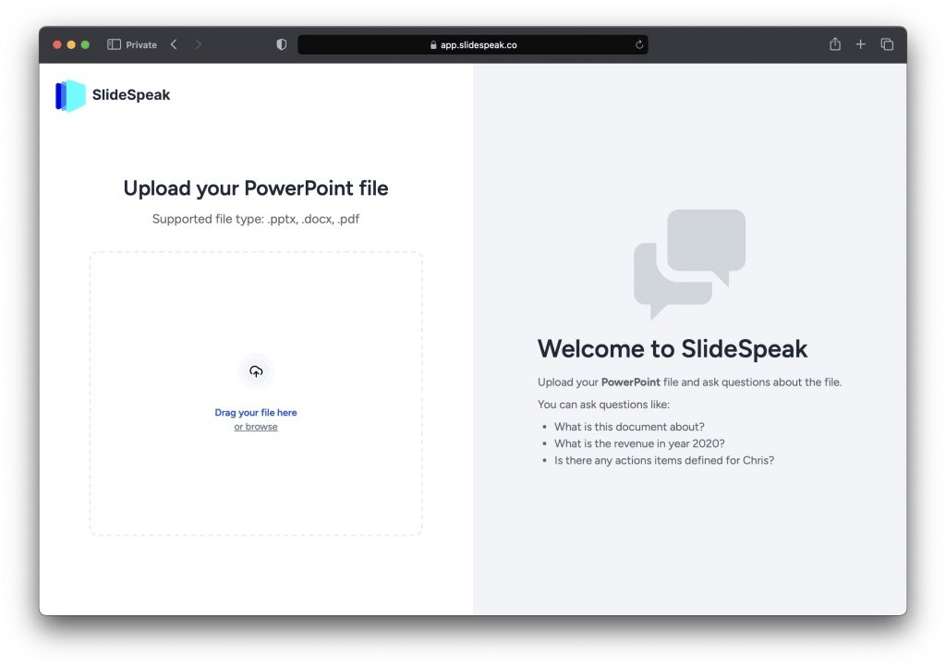Reload the page from the address bar
This screenshot has width=946, height=667.
(x=638, y=44)
